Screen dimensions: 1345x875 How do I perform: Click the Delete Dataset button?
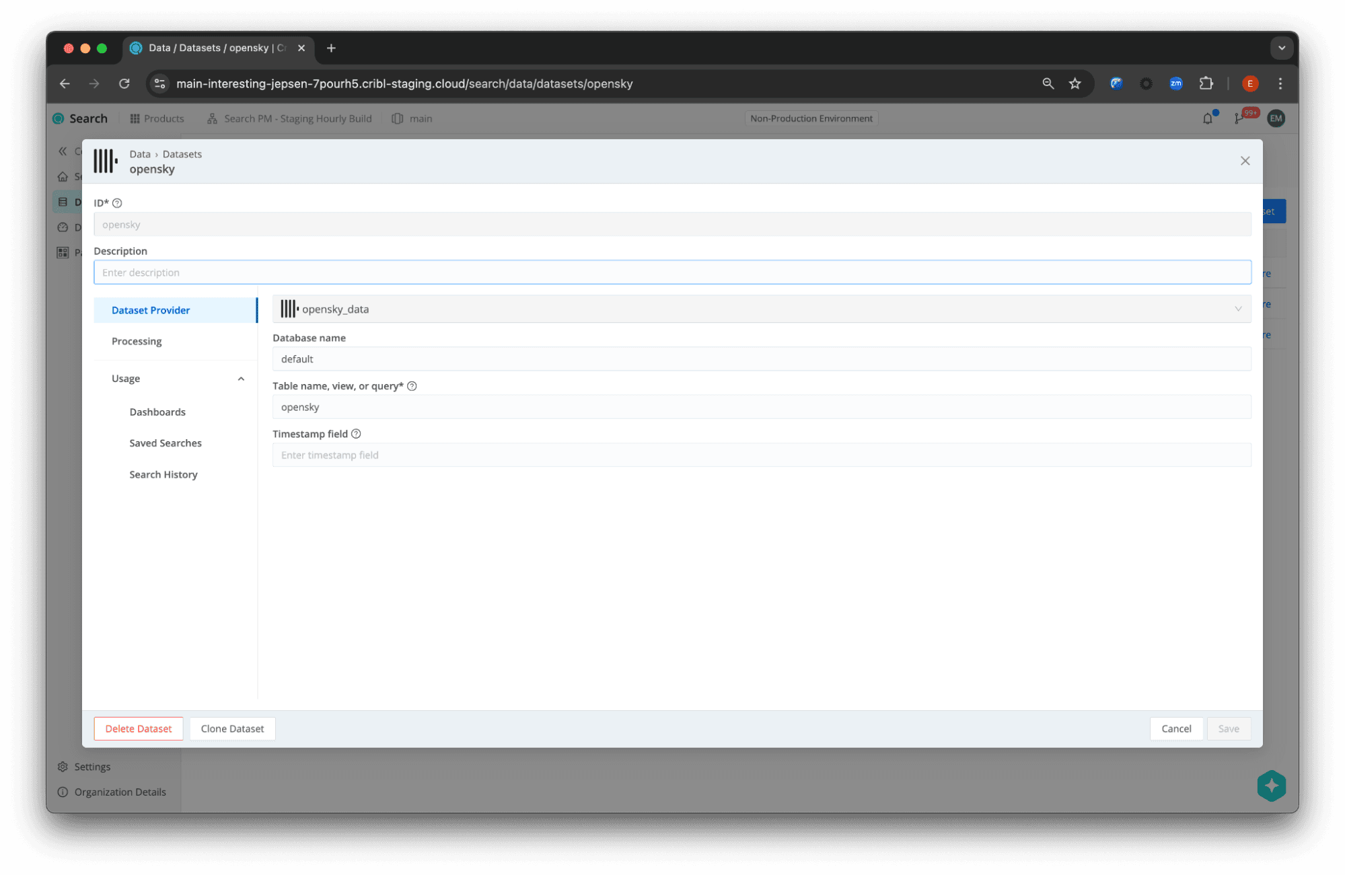pyautogui.click(x=139, y=728)
